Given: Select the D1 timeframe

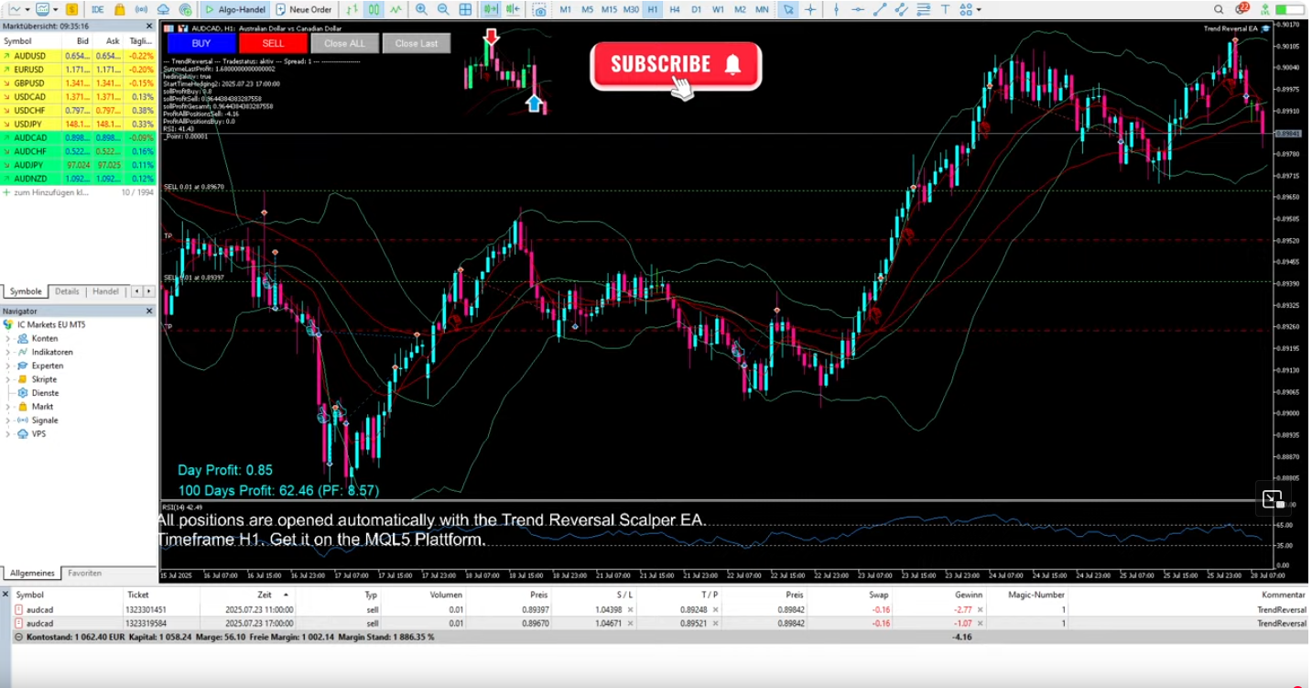Looking at the screenshot, I should click(x=697, y=9).
